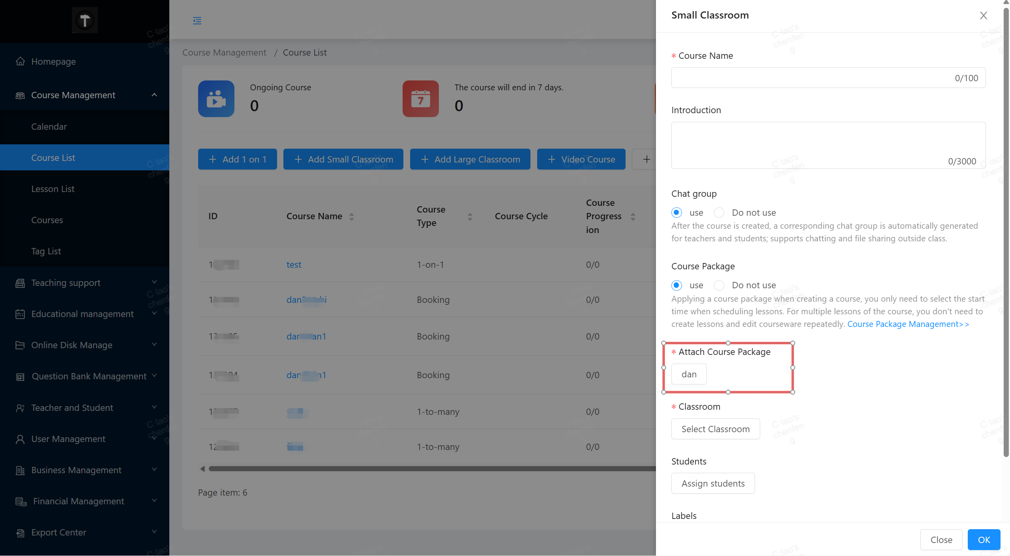Click the Online Disk Manage folder icon

pos(20,345)
